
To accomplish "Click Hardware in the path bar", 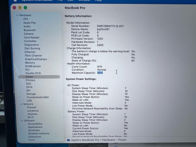I will 109,140.
